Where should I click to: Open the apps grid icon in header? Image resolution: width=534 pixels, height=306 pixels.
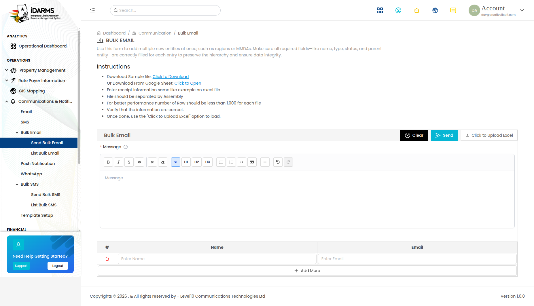[x=380, y=10]
